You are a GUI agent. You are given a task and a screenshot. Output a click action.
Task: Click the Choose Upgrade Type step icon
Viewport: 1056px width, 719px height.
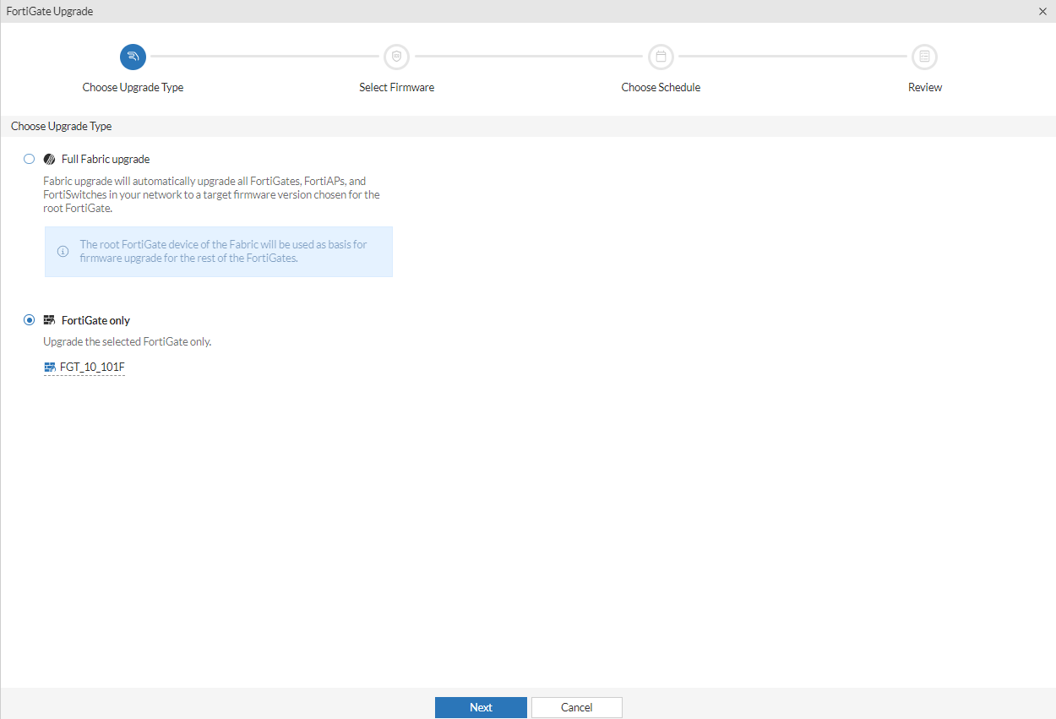133,57
